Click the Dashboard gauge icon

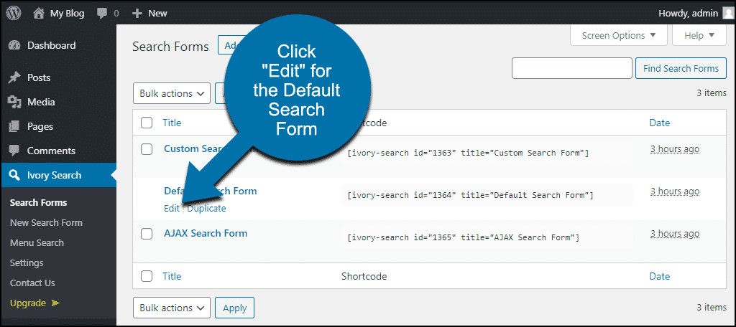pyautogui.click(x=14, y=45)
